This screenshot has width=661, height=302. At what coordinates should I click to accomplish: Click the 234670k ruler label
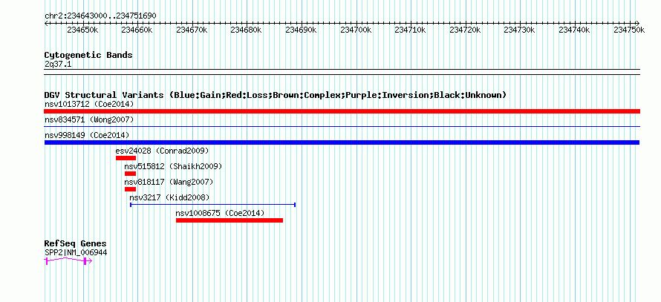pos(192,30)
